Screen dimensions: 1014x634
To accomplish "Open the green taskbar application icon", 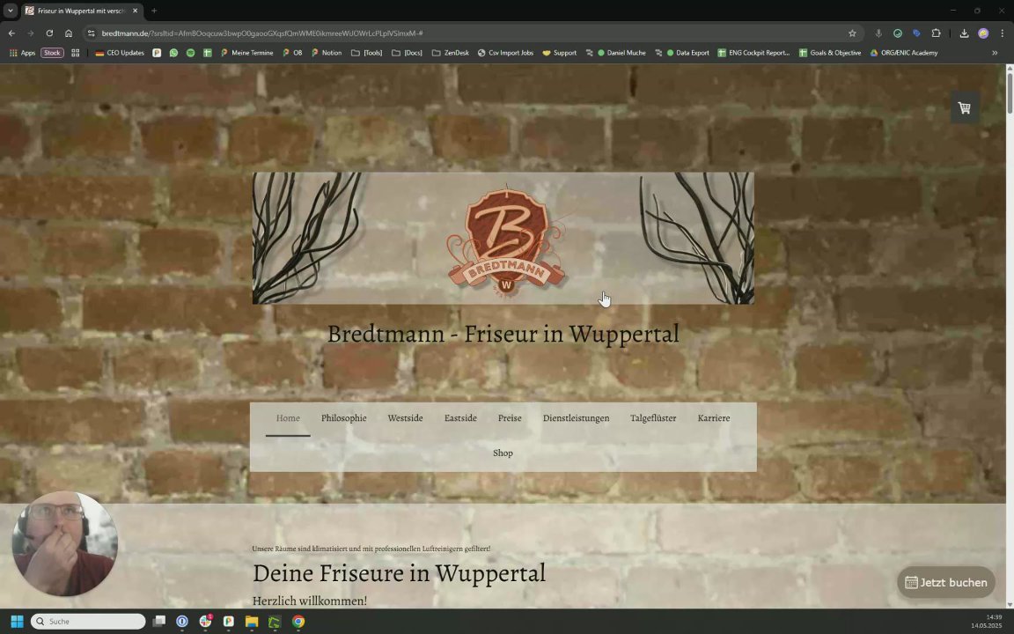I will pyautogui.click(x=275, y=621).
